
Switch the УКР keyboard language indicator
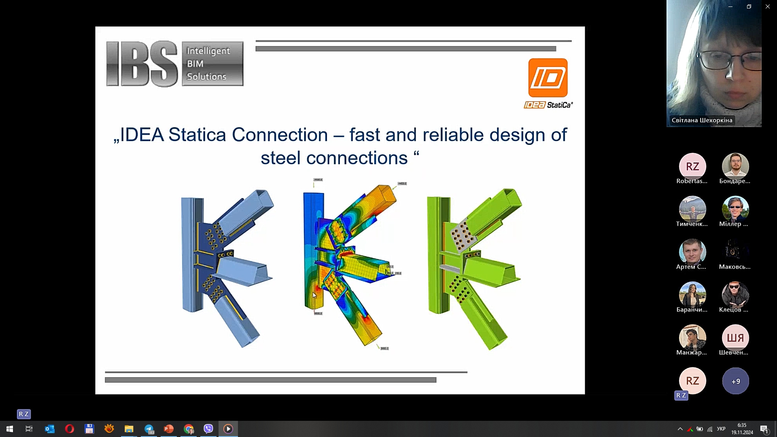(x=721, y=429)
